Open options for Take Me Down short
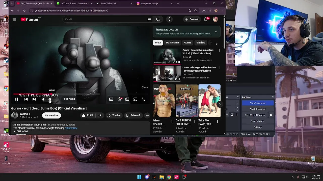The image size is (323, 181). coord(217,122)
